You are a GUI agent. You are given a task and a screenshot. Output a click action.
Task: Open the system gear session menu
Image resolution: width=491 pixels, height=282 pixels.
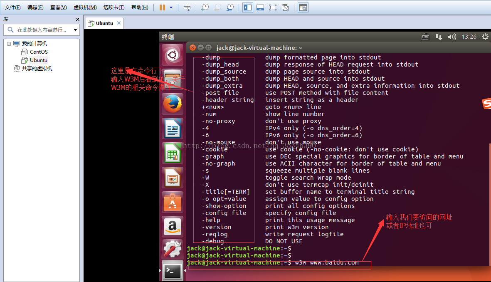(485, 37)
